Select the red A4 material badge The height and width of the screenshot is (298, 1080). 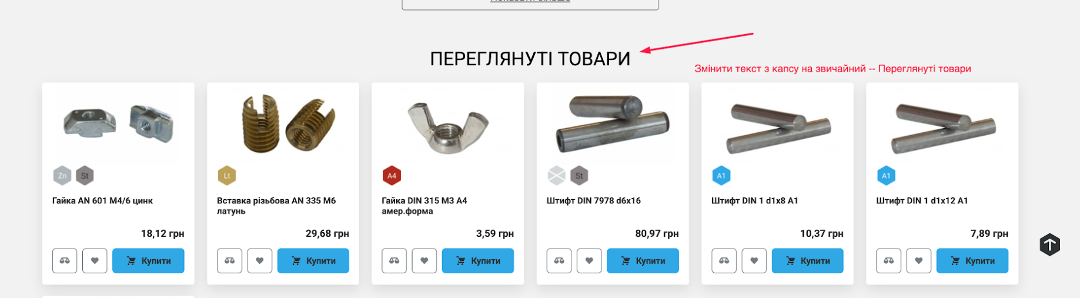392,176
